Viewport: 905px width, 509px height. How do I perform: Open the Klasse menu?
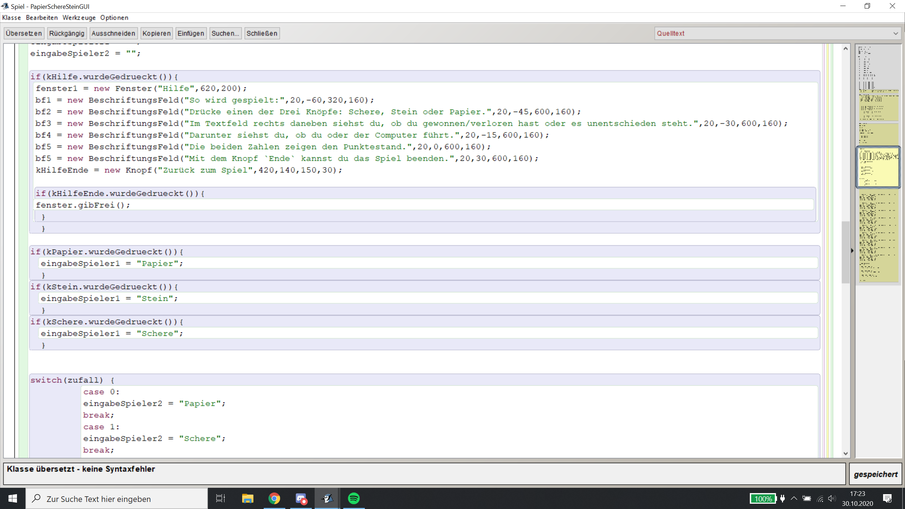pyautogui.click(x=12, y=17)
